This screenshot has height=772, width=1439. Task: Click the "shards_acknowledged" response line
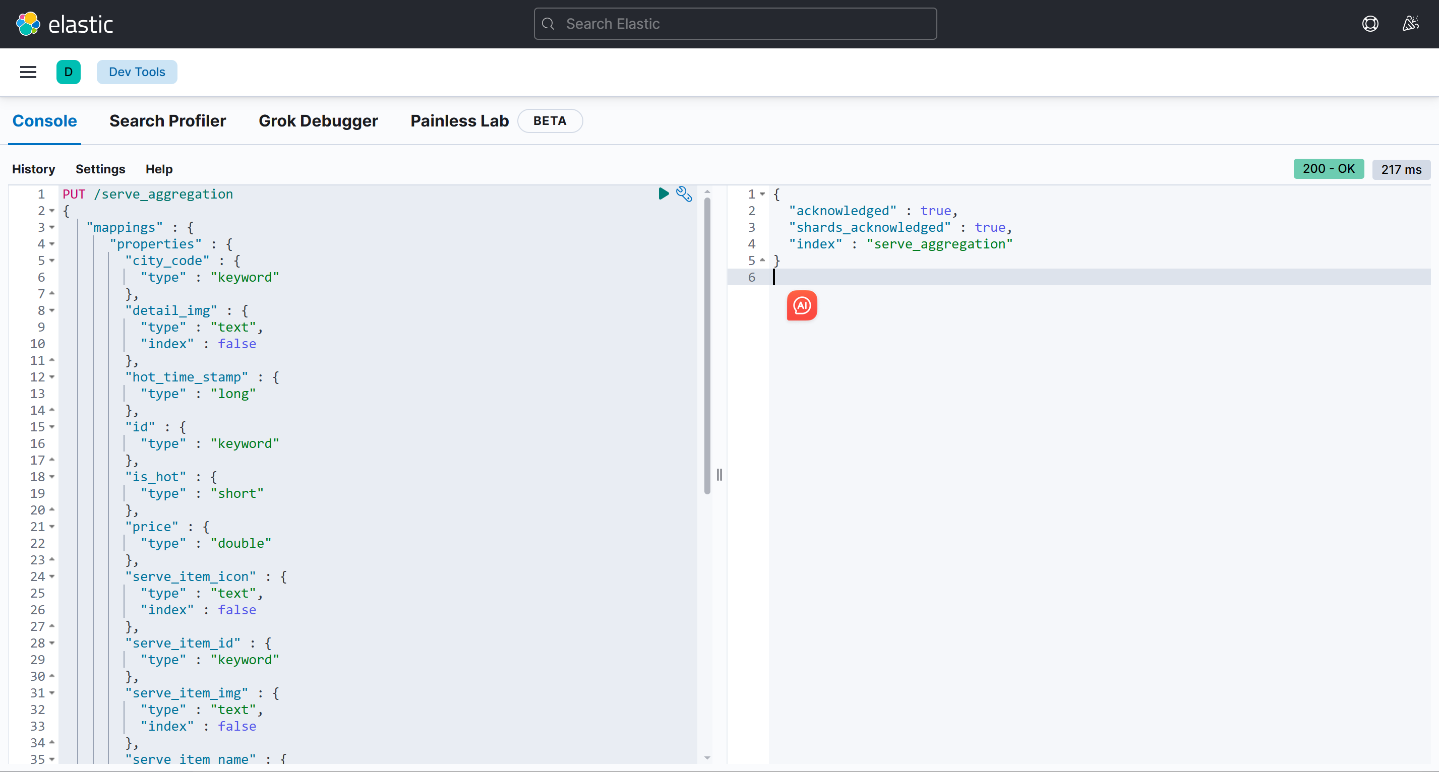coord(900,228)
